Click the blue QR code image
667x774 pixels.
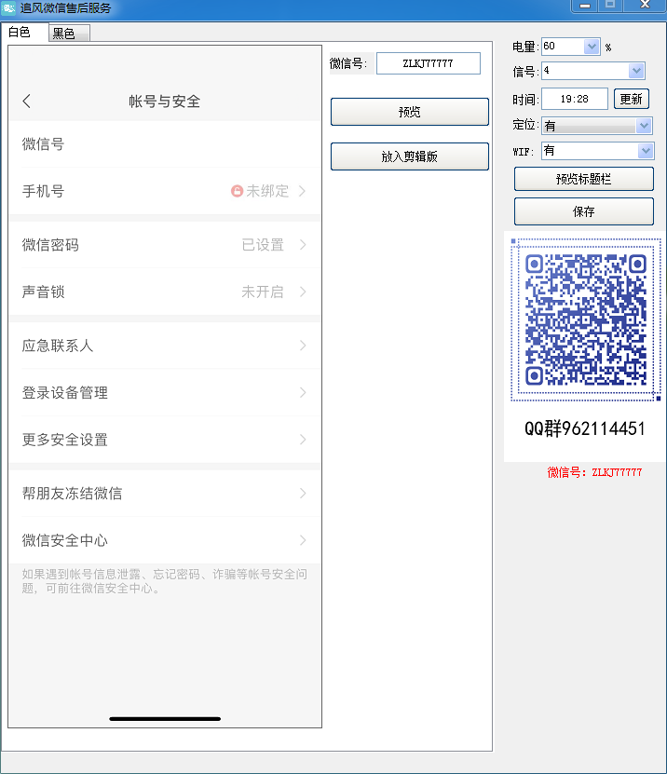pos(586,319)
